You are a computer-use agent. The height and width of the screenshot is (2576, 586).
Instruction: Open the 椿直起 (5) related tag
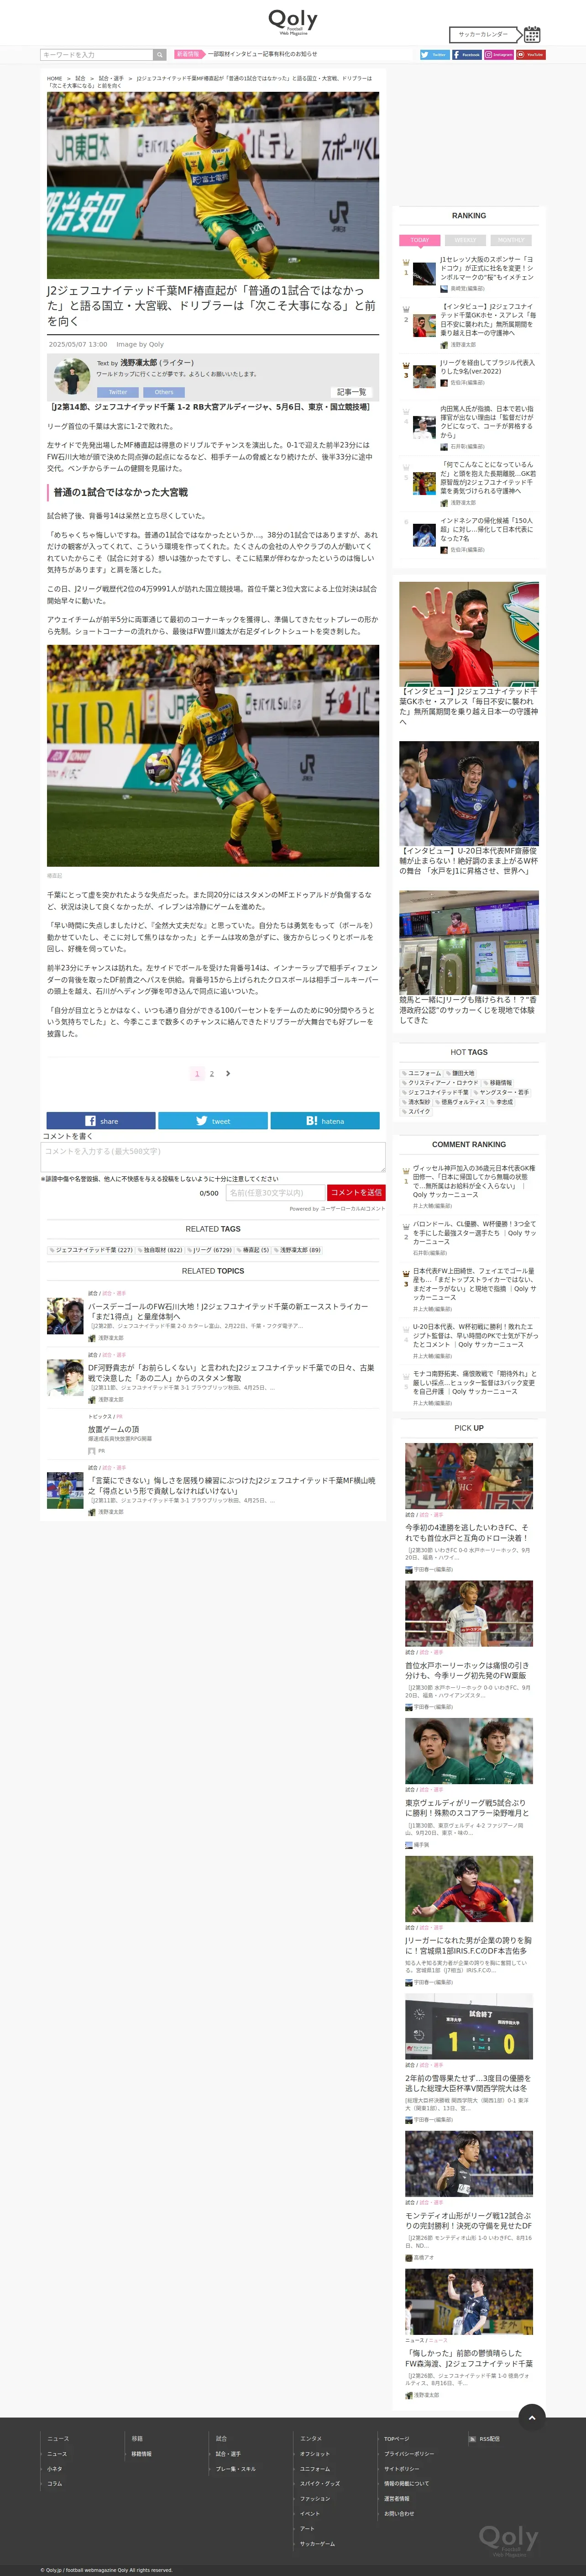click(254, 1250)
